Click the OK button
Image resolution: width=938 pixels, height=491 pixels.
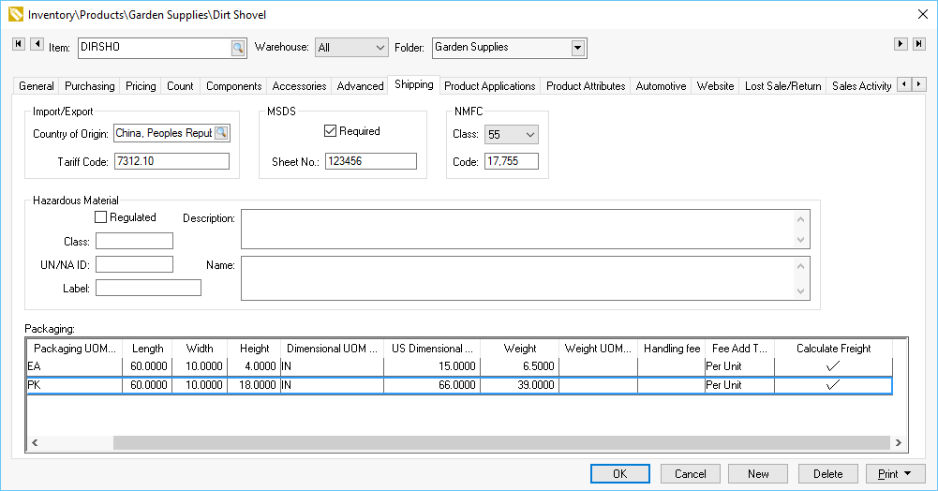[x=619, y=474]
